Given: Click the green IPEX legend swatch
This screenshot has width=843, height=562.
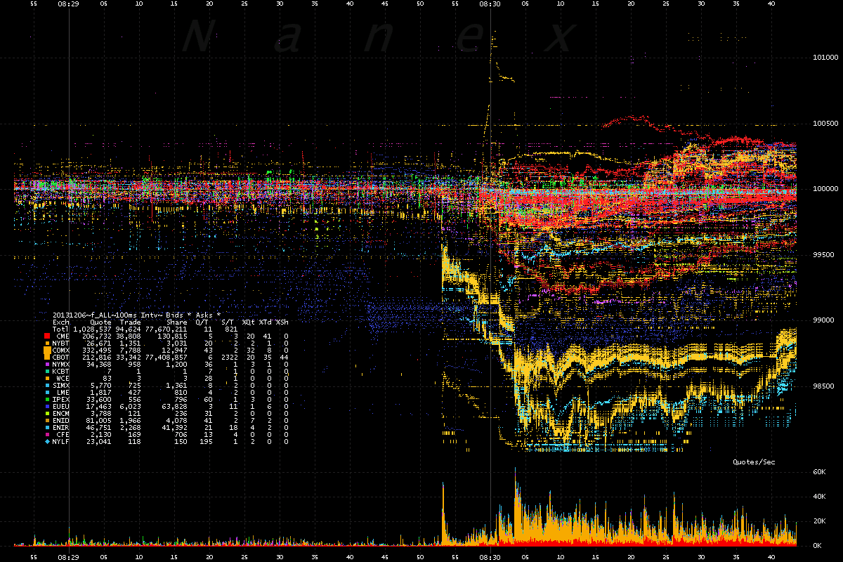Looking at the screenshot, I should (x=47, y=400).
